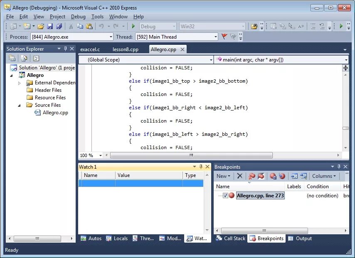Switch to the Autos tab
This screenshot has width=355, height=258.
[x=91, y=238]
